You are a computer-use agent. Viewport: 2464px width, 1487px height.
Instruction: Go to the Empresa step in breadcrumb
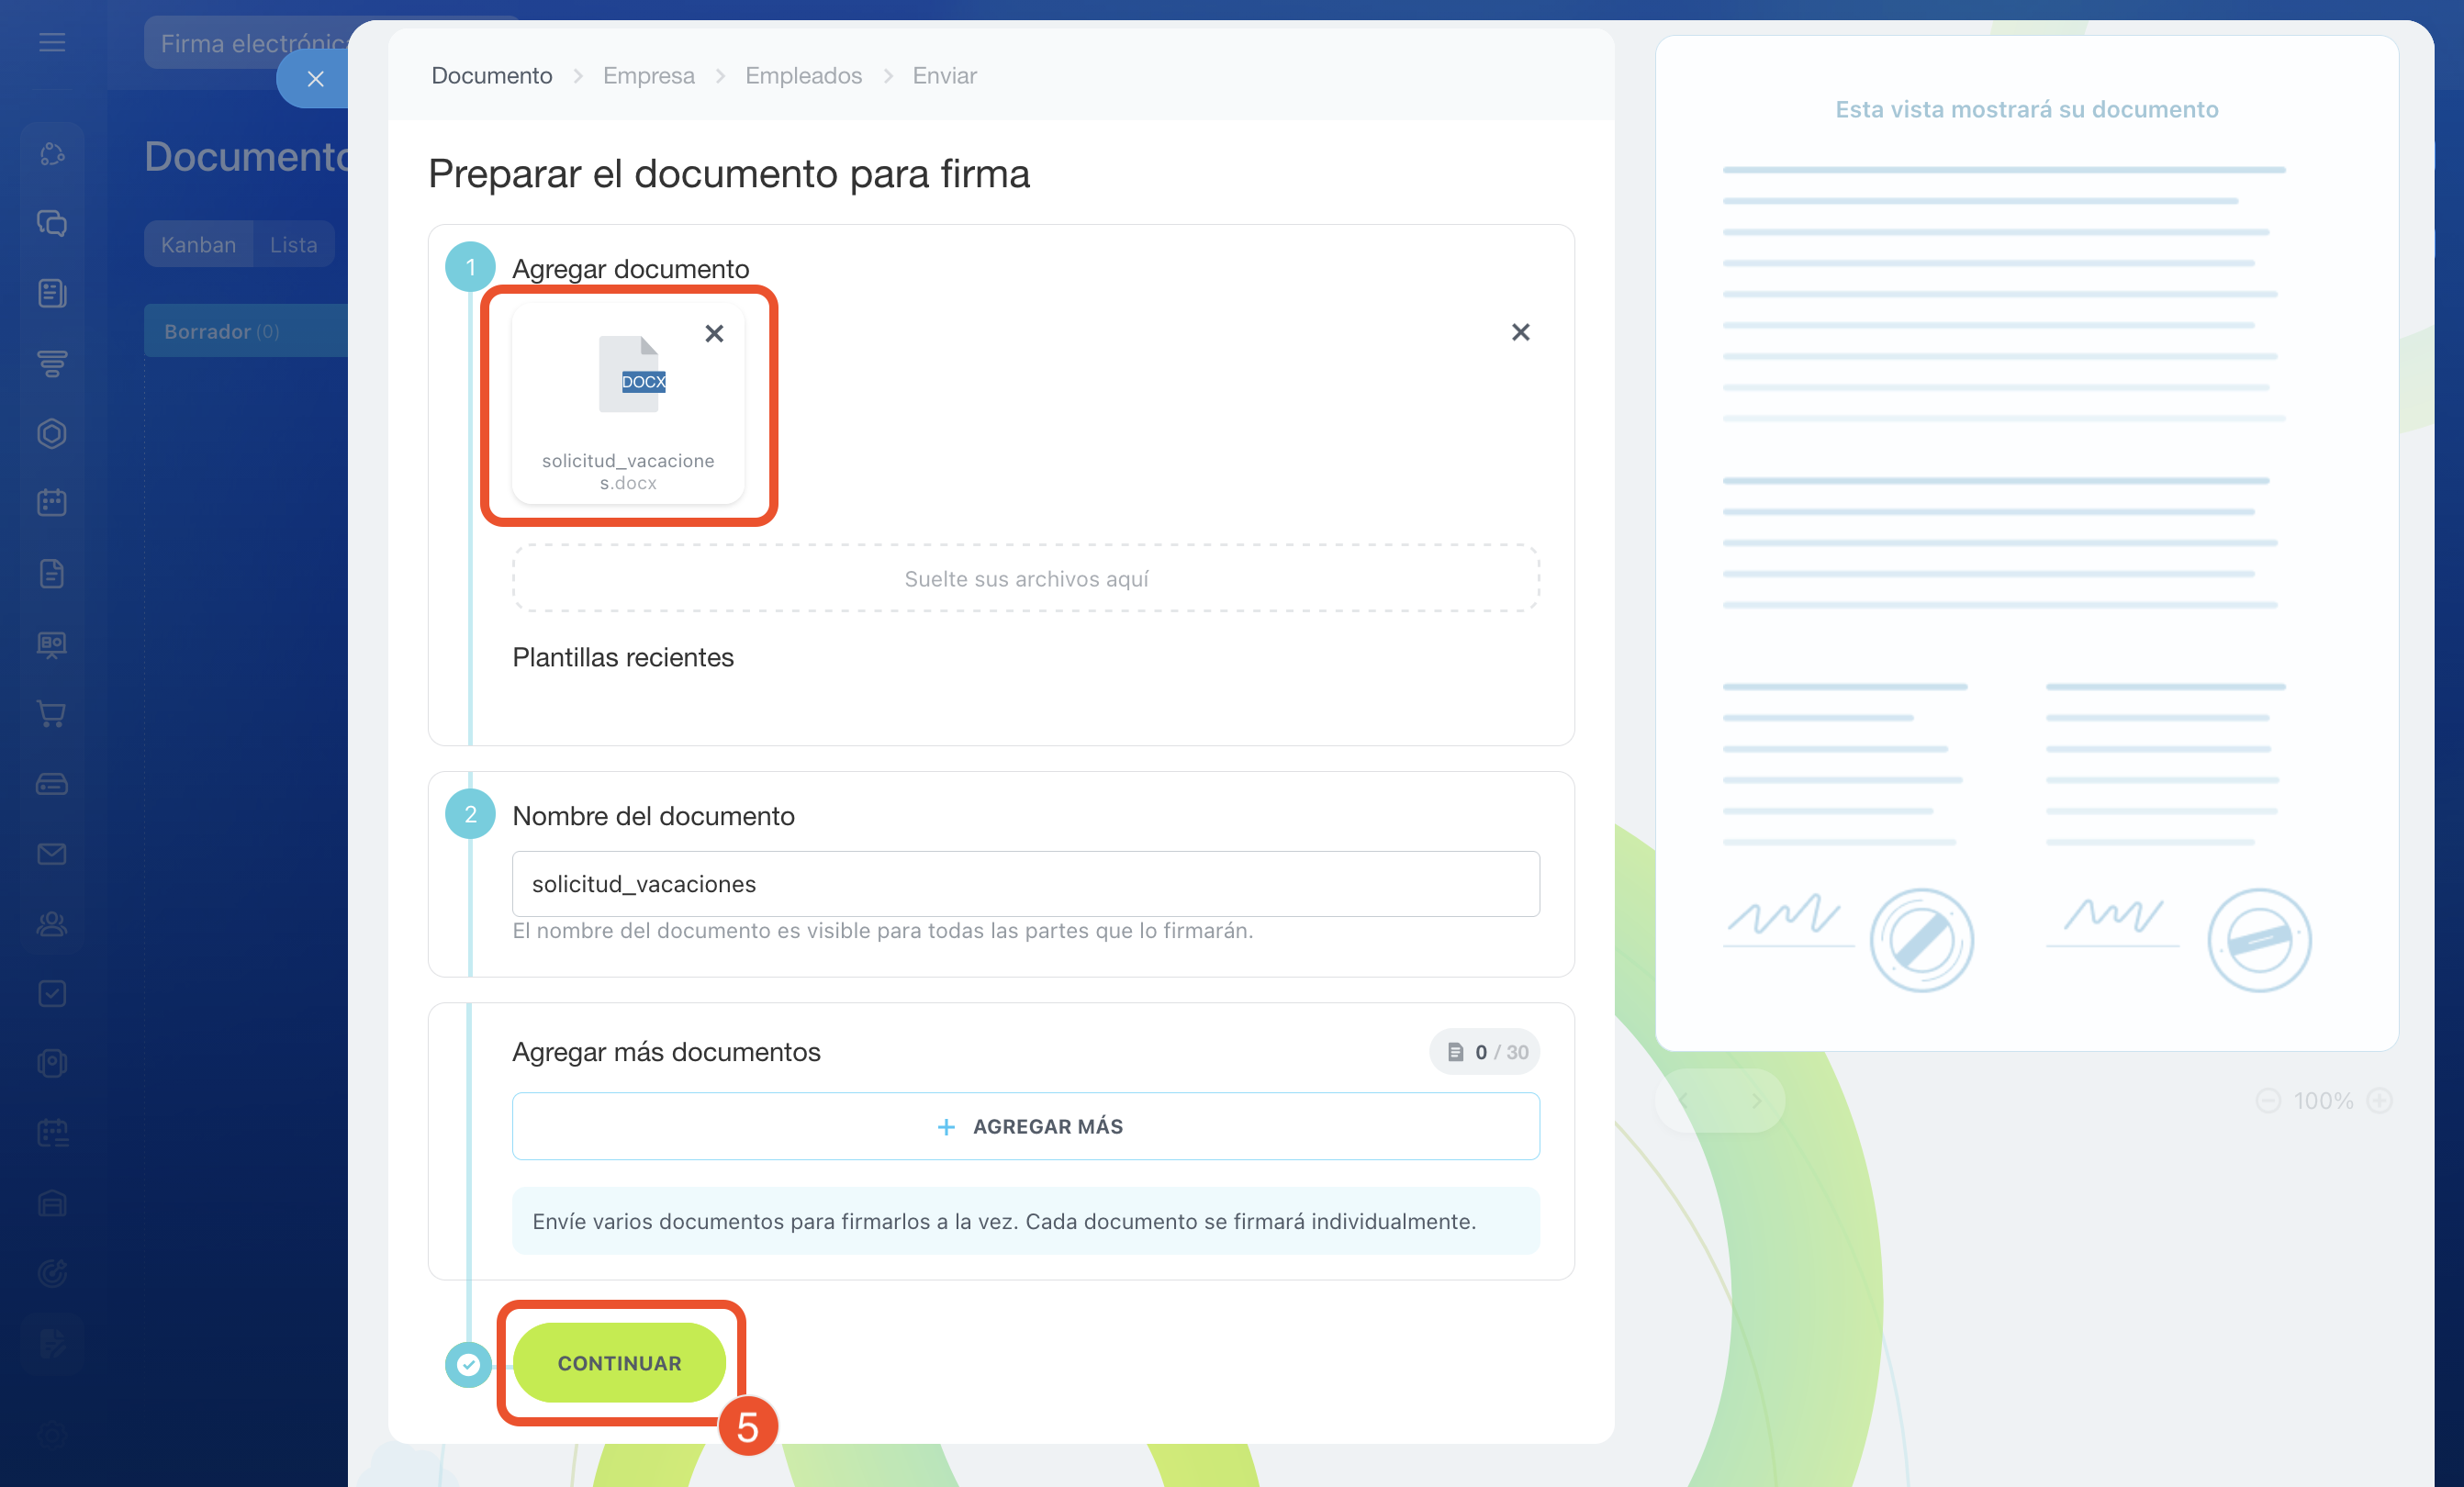coord(648,76)
